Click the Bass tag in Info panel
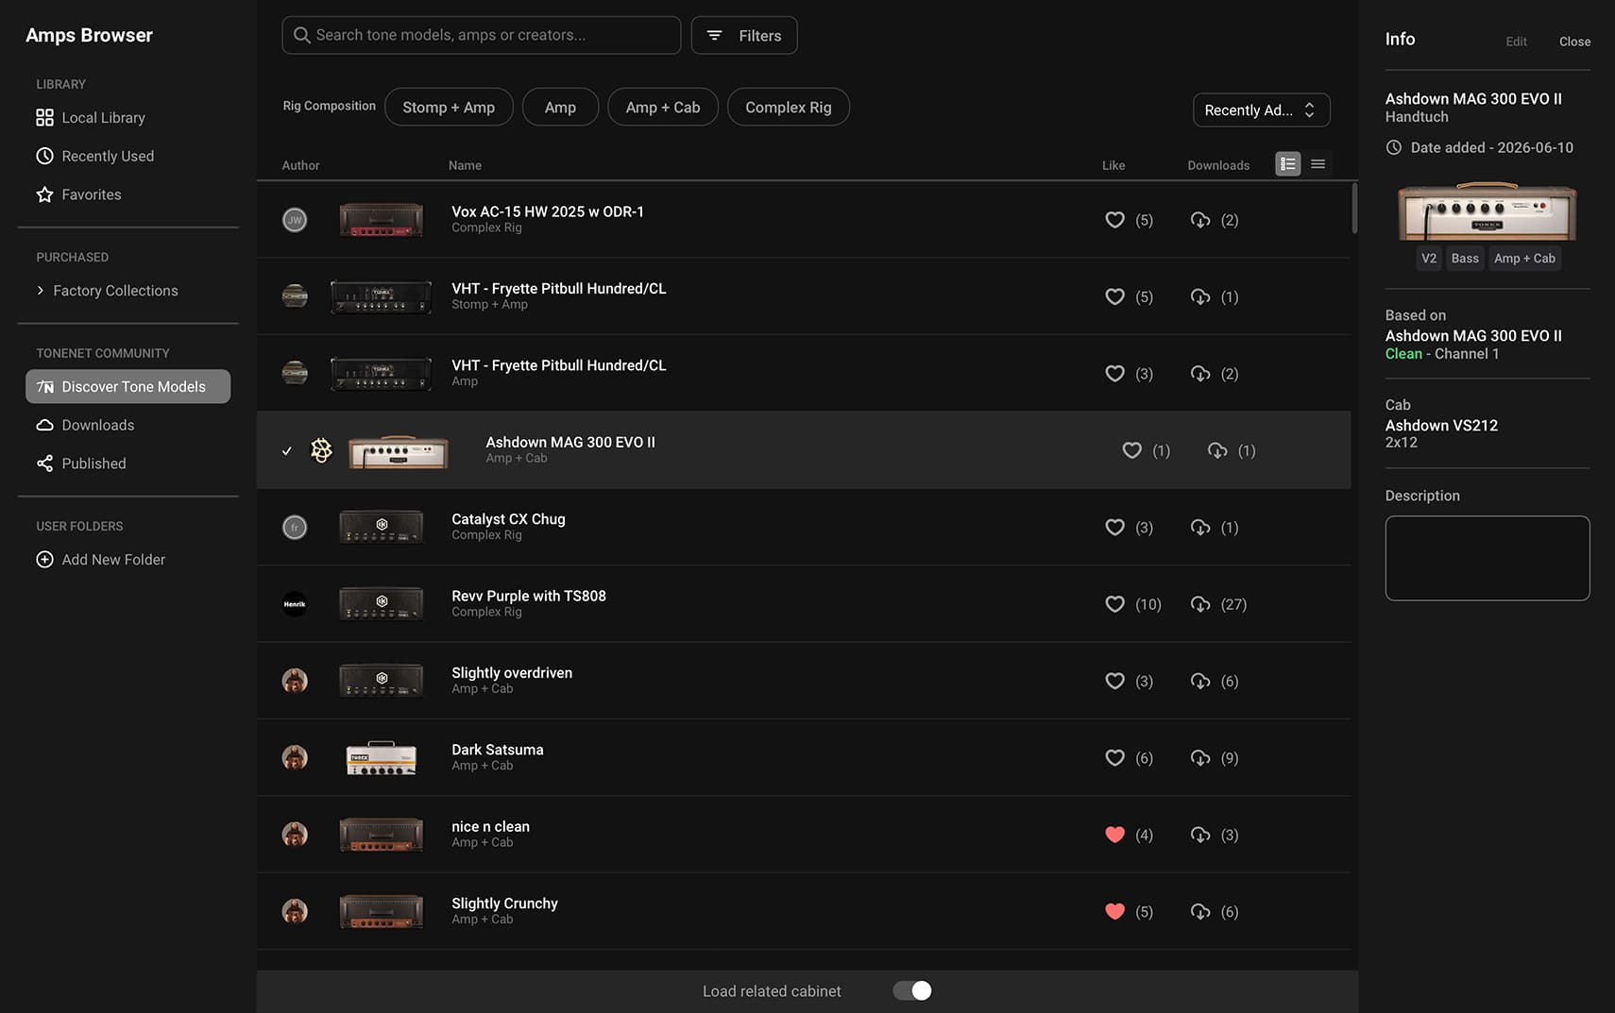This screenshot has width=1615, height=1013. (1465, 259)
